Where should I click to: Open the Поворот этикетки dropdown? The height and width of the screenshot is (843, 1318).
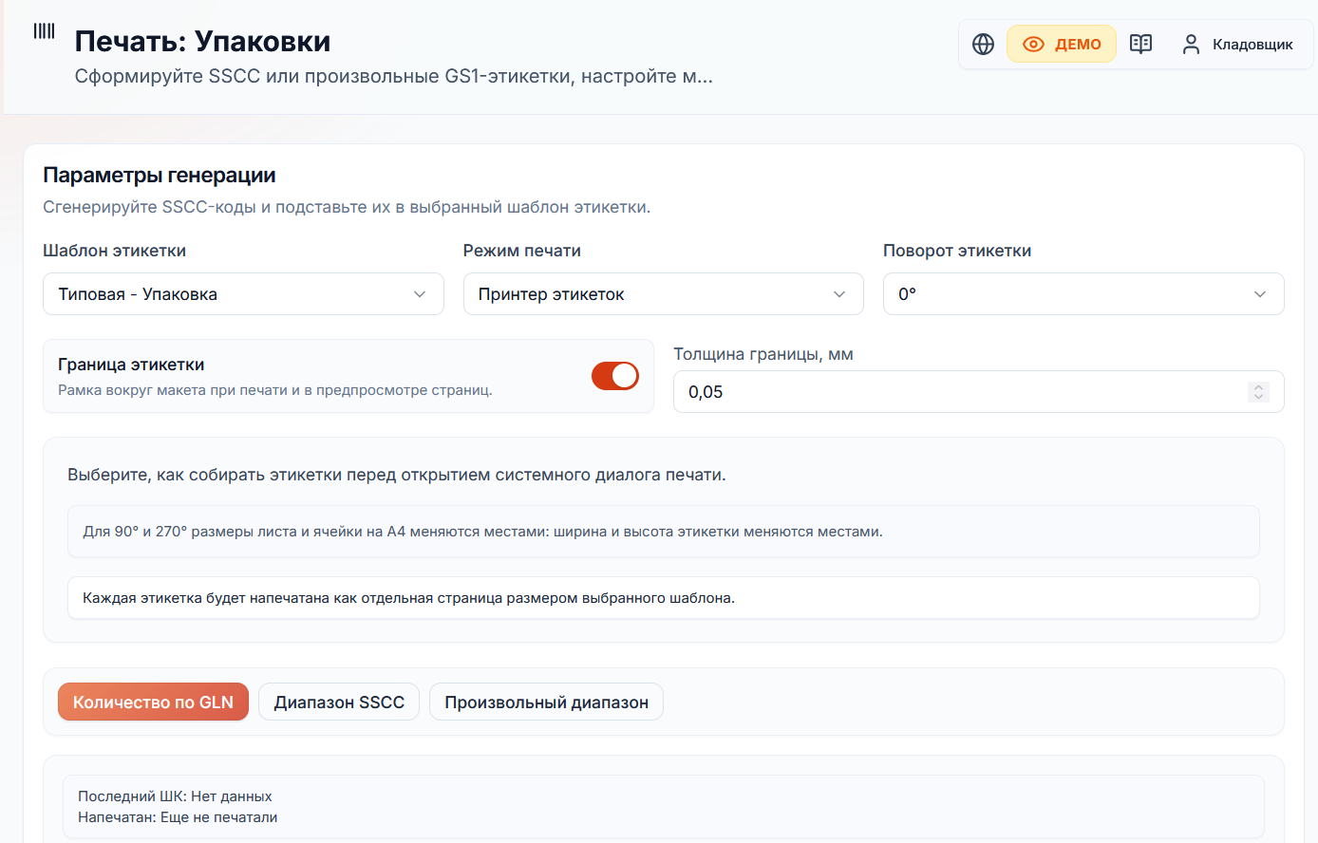pyautogui.click(x=1083, y=294)
